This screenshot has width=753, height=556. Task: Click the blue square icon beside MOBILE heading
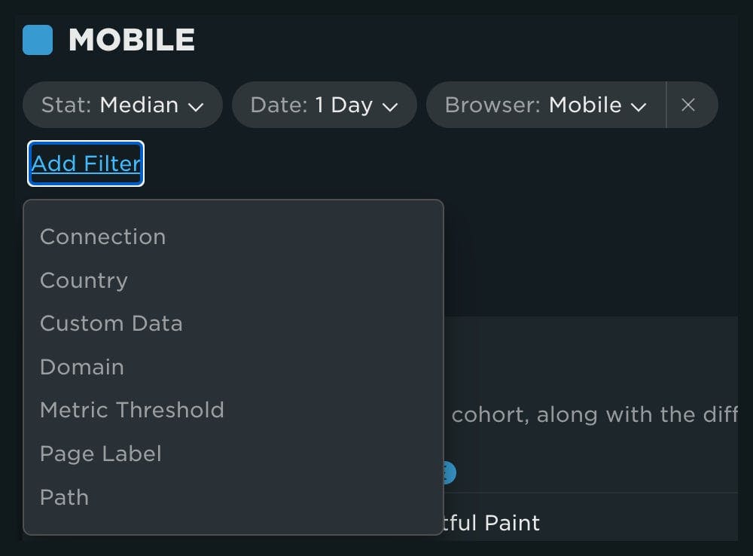tap(36, 40)
